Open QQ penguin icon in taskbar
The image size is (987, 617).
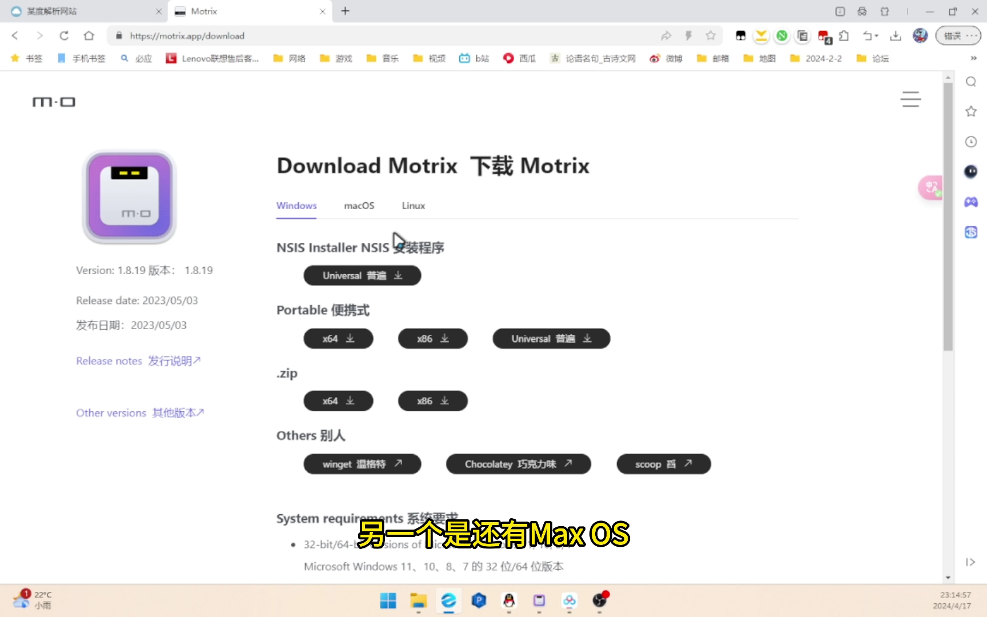point(509,600)
